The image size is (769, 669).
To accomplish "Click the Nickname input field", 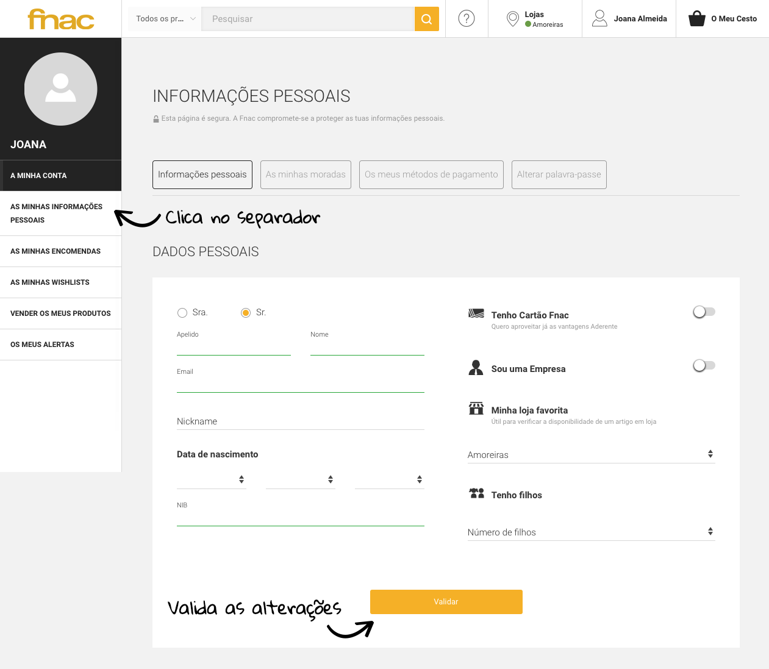I will [301, 421].
